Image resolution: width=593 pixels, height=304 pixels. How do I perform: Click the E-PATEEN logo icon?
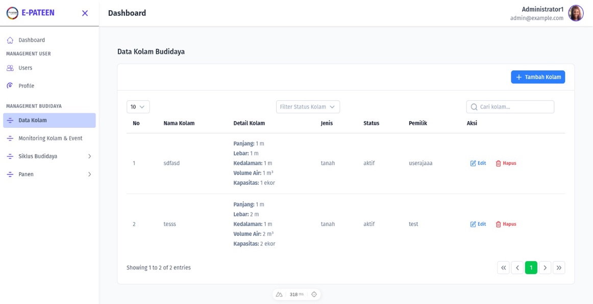[x=12, y=13]
